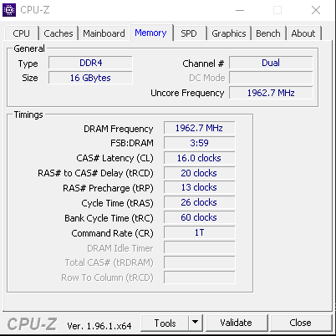Click the Tools button
This screenshot has height=336, width=336.
coord(165,323)
